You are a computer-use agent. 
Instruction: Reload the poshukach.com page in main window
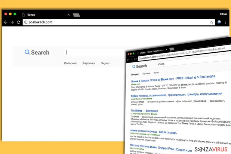click(x=18, y=22)
